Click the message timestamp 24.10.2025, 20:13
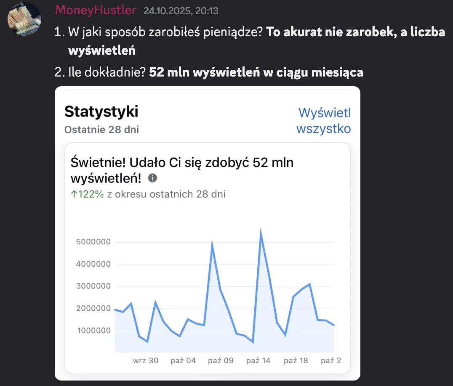 click(x=181, y=11)
